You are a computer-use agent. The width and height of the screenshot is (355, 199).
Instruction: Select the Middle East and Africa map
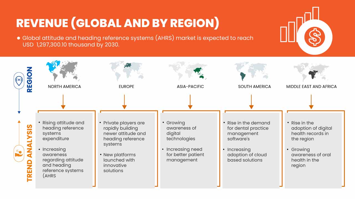pyautogui.click(x=311, y=70)
